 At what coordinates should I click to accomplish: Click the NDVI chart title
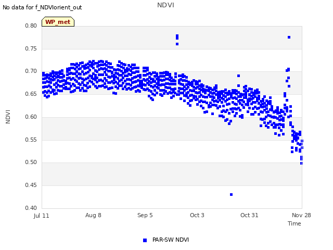pos(165,5)
